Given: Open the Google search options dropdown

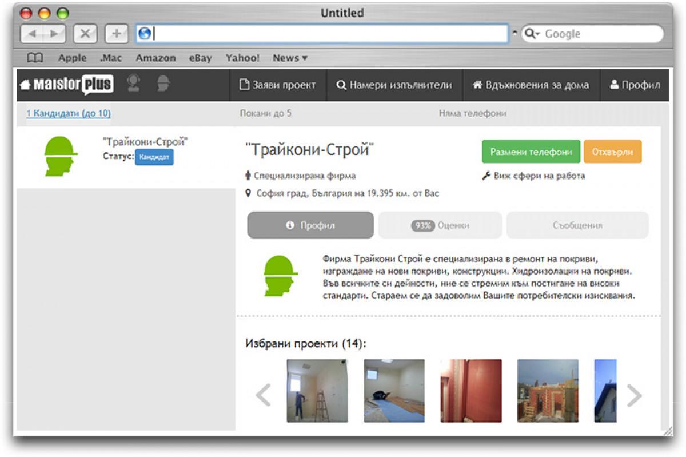Looking at the screenshot, I should 531,34.
